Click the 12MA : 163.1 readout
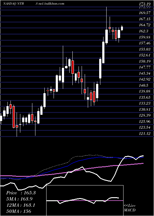154x216 pixels. click(x=21, y=205)
